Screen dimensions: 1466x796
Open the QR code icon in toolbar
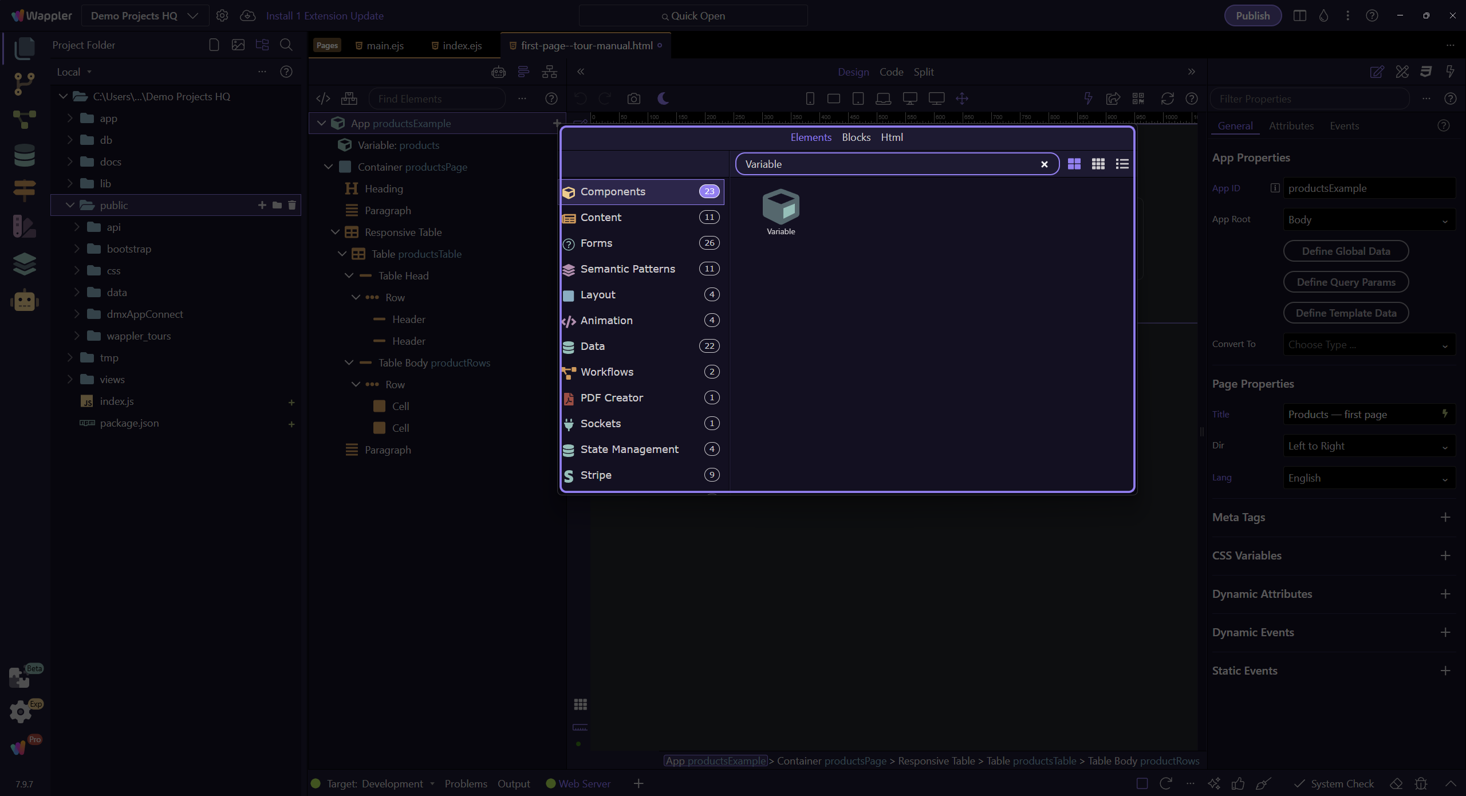click(x=1138, y=98)
